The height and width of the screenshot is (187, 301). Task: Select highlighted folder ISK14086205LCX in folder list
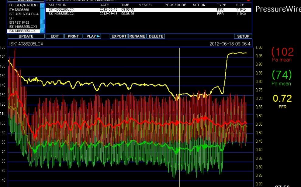pos(23,31)
